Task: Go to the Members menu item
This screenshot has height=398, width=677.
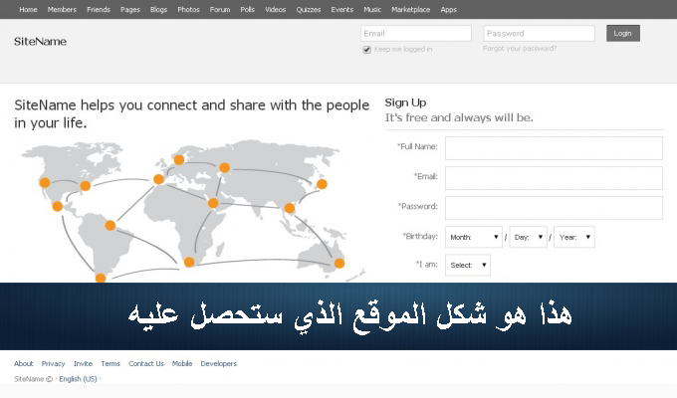Action: (x=62, y=9)
